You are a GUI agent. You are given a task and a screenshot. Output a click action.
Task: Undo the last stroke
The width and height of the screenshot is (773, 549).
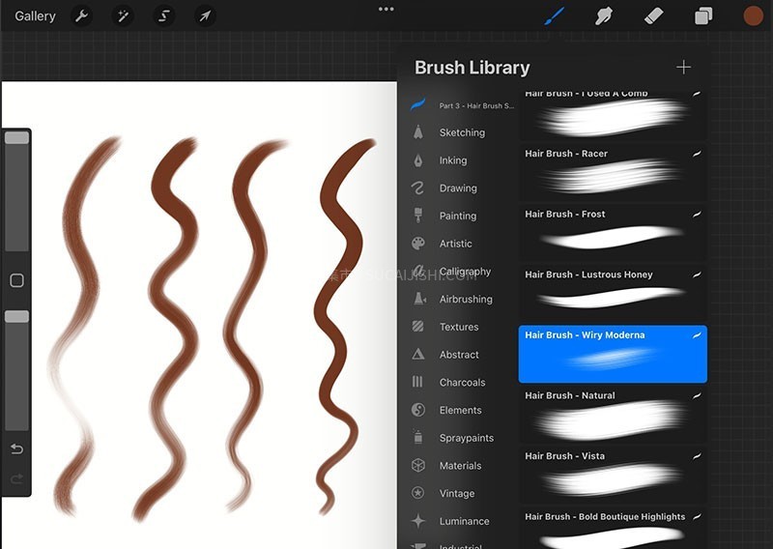click(16, 448)
